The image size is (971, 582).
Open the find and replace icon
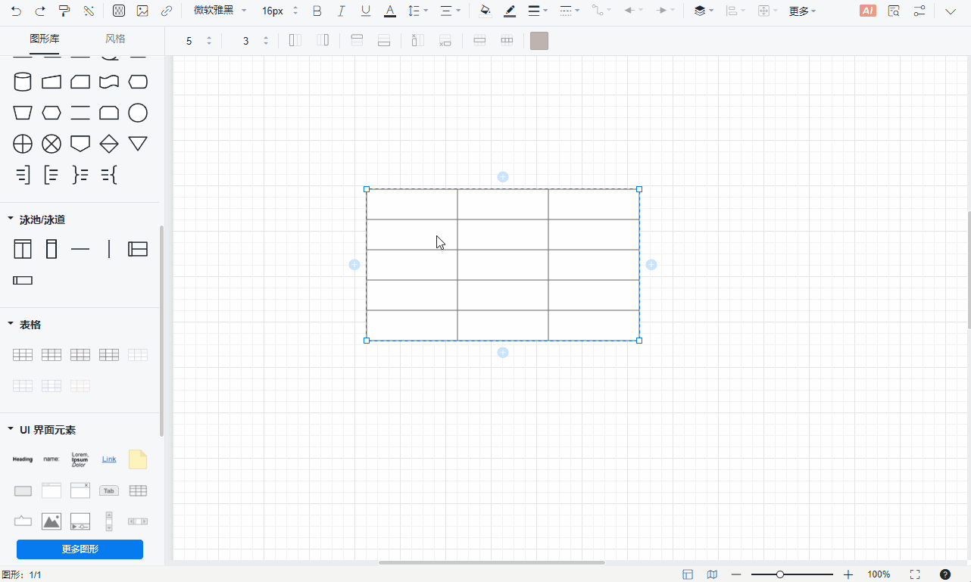(x=894, y=11)
